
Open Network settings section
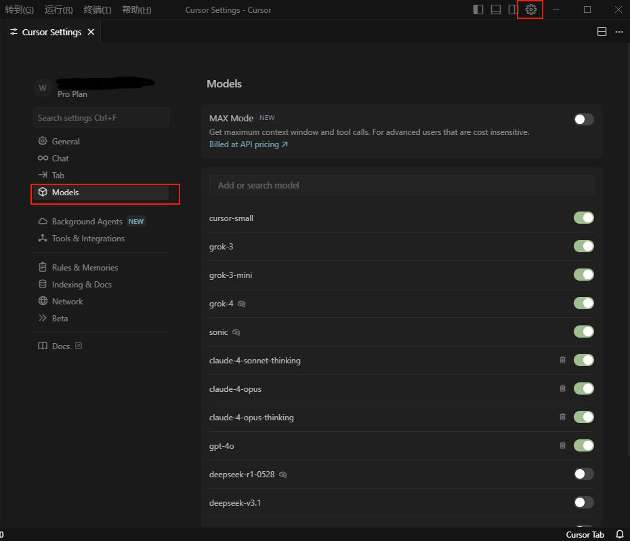(101, 301)
